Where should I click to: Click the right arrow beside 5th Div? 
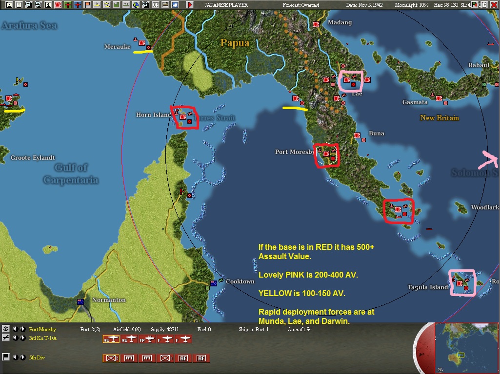(x=23, y=356)
